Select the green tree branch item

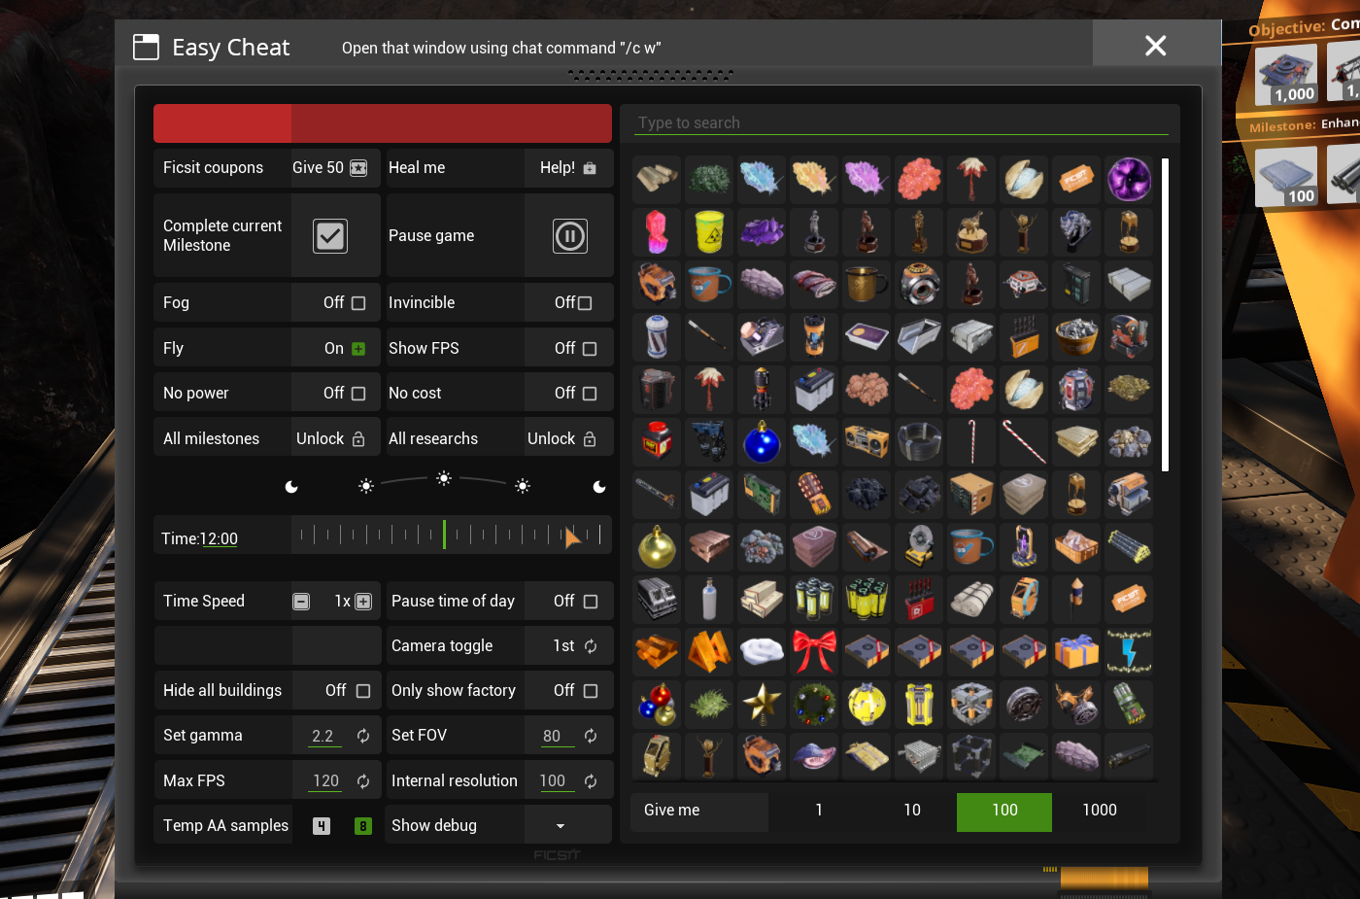point(710,704)
